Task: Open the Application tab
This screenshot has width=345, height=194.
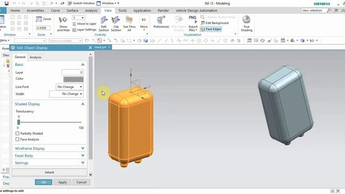Action: coord(142,10)
